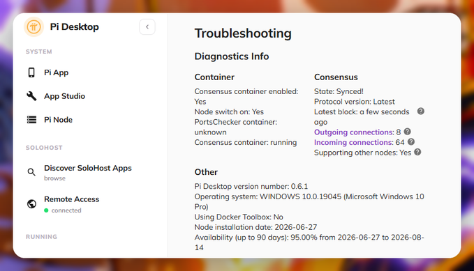Click the 'Consensus container enabled' line
The height and width of the screenshot is (271, 474).
point(246,97)
